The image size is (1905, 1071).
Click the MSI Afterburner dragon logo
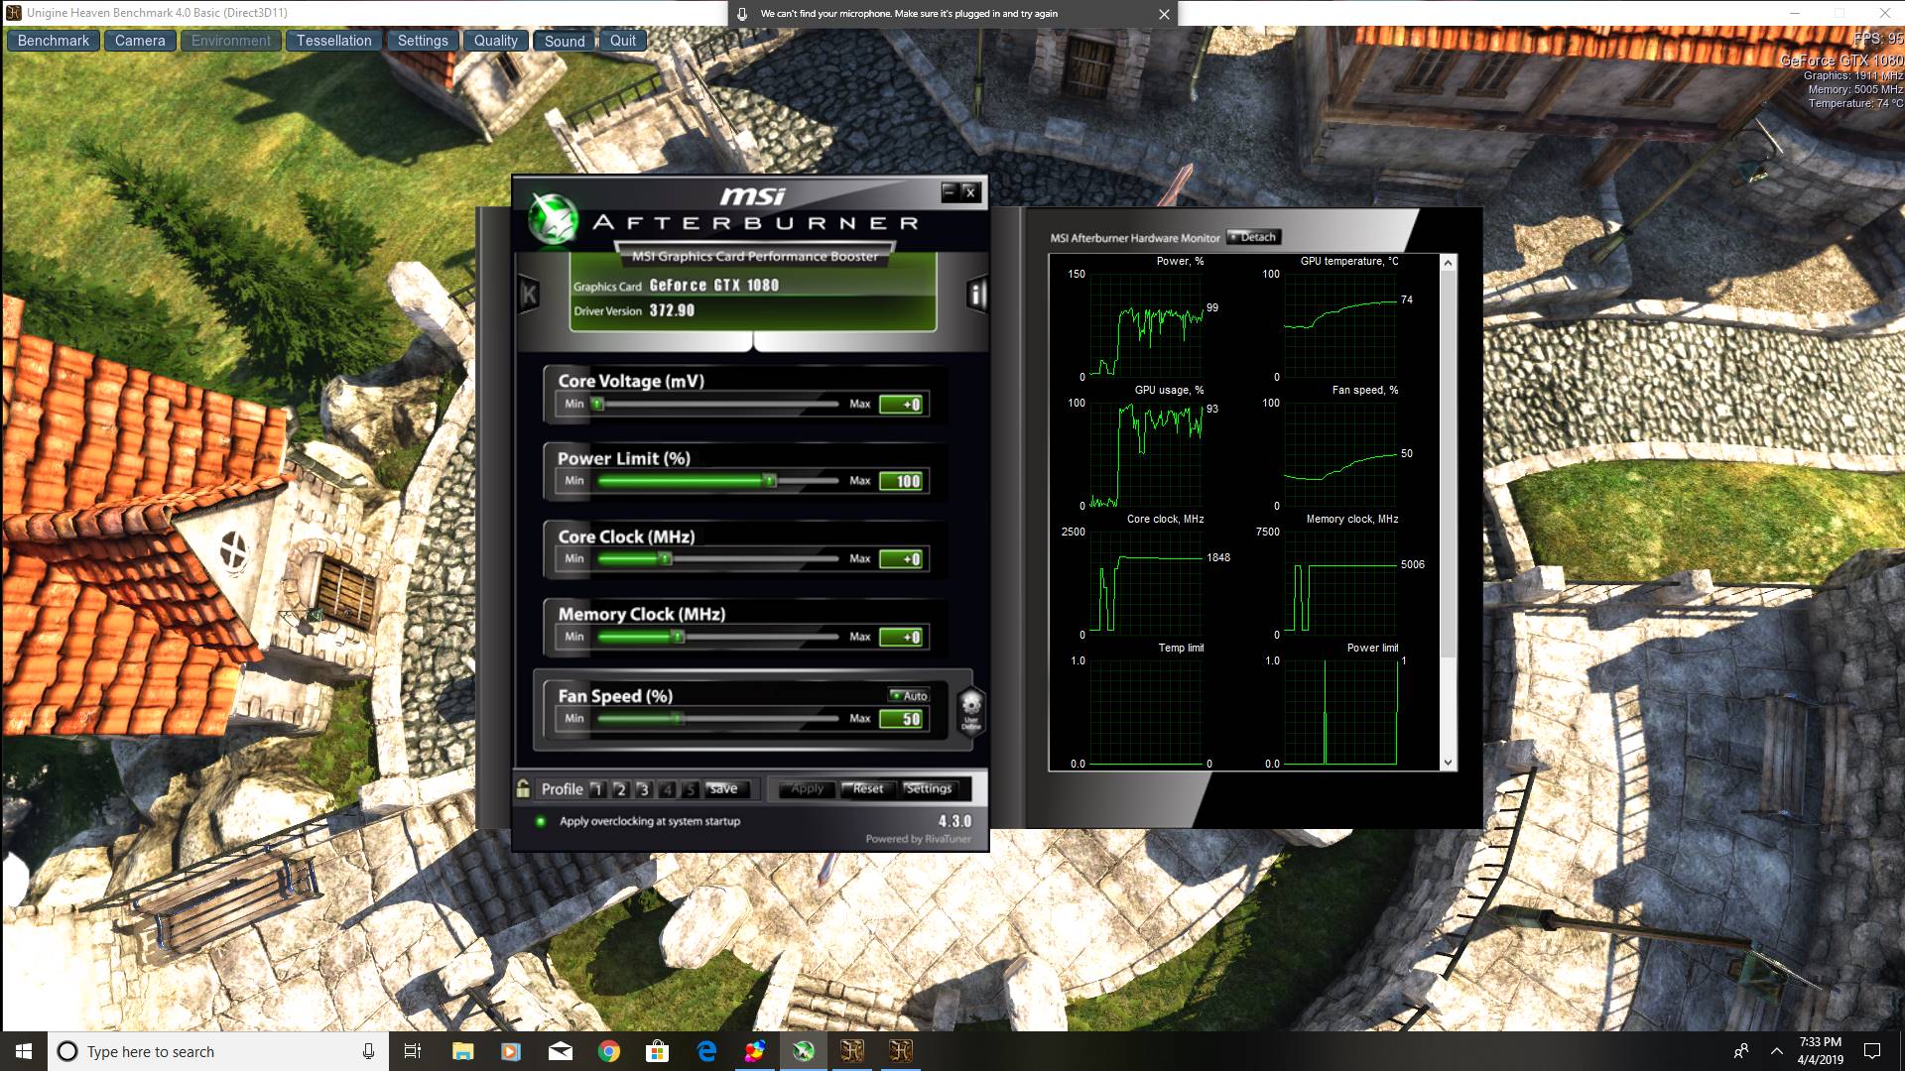(553, 218)
